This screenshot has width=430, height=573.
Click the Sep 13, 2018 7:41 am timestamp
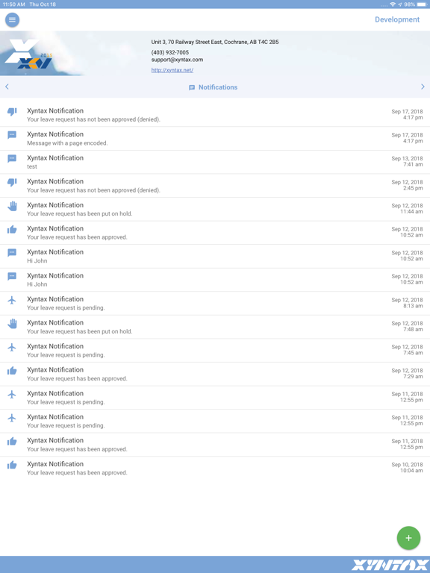(407, 161)
